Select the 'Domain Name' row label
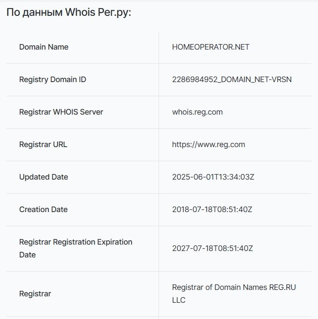318x319 pixels. (x=44, y=47)
